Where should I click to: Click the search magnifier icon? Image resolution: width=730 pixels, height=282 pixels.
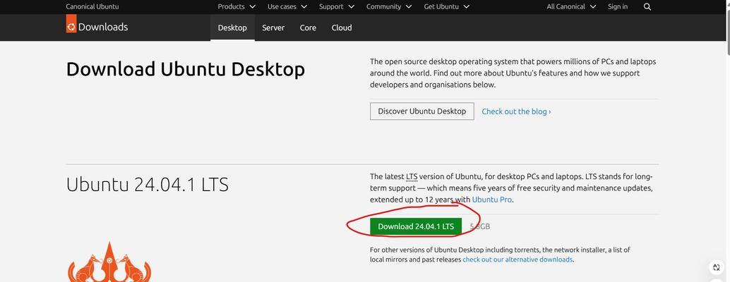point(647,6)
